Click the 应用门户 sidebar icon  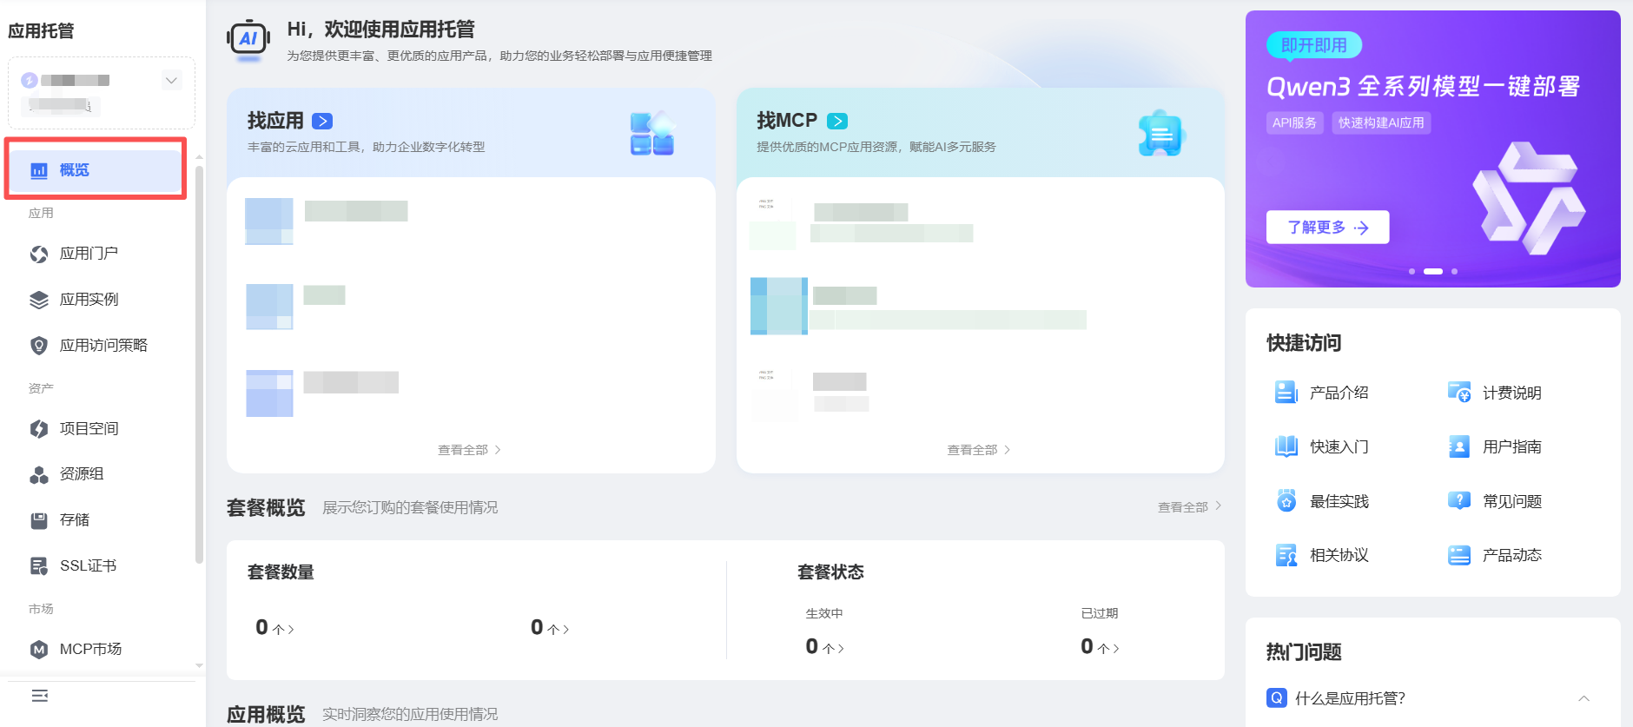[x=39, y=254]
